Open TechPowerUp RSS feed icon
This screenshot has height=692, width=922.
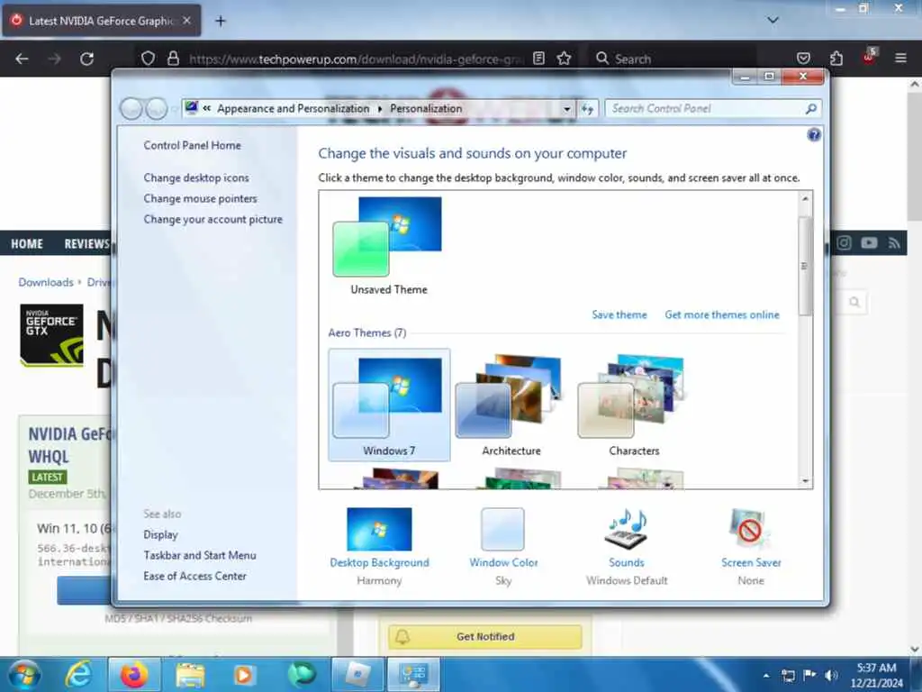[894, 243]
